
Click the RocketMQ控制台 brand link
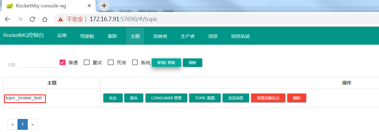(24, 35)
